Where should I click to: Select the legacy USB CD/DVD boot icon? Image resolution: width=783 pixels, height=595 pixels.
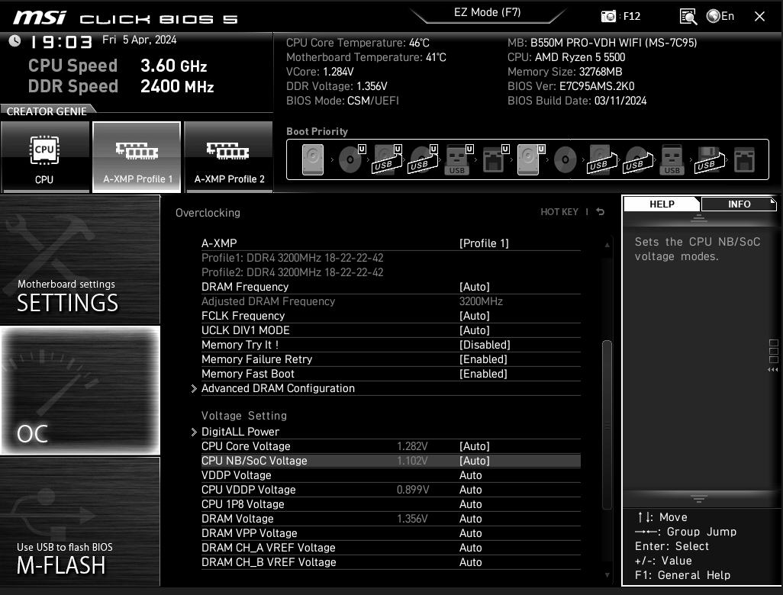point(638,159)
